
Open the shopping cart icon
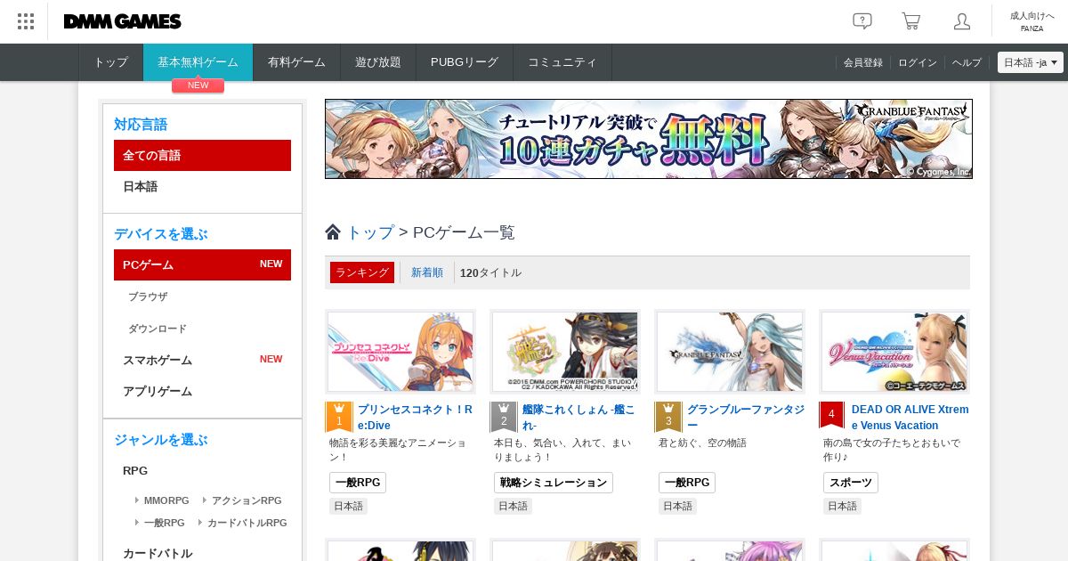click(x=910, y=21)
